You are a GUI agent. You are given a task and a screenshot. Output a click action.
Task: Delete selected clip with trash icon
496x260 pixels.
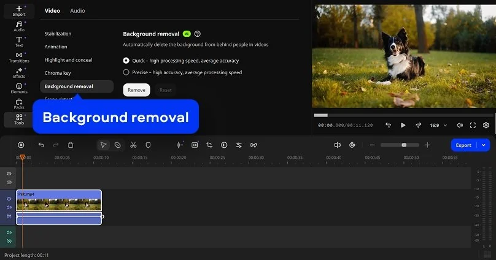coord(71,145)
